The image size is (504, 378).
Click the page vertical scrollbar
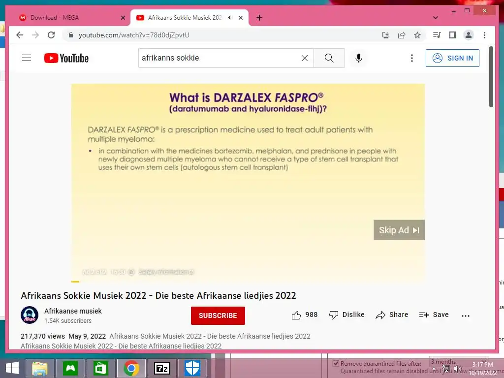pyautogui.click(x=491, y=77)
